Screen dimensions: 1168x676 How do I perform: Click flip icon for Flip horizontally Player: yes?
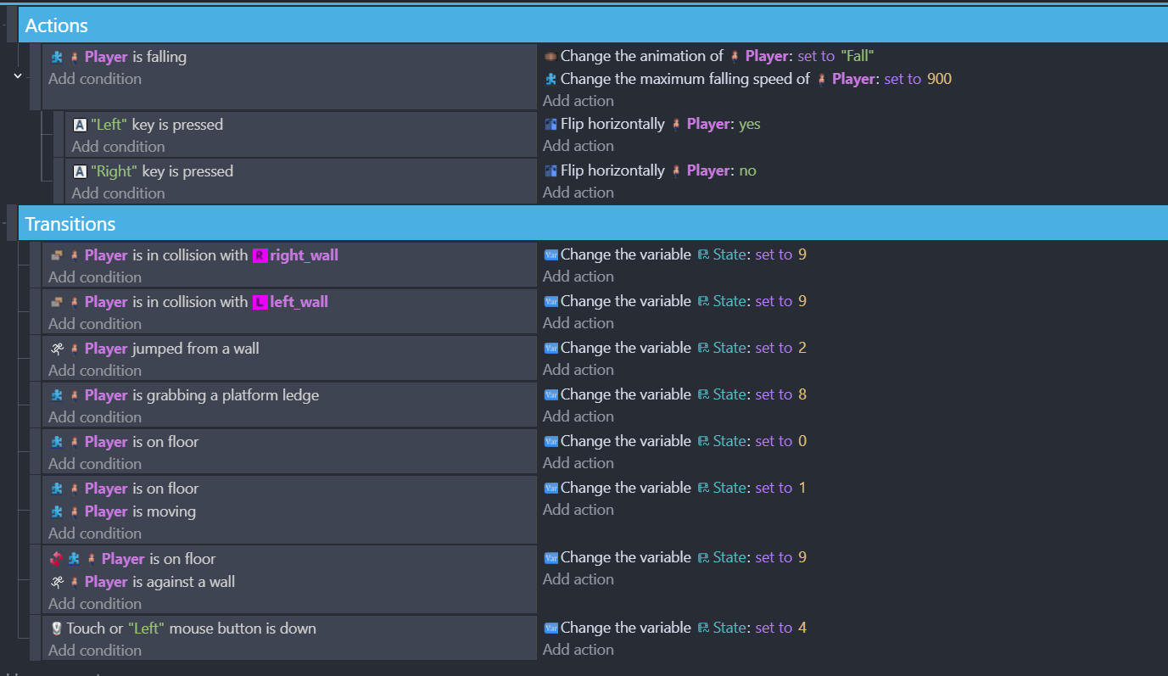550,125
